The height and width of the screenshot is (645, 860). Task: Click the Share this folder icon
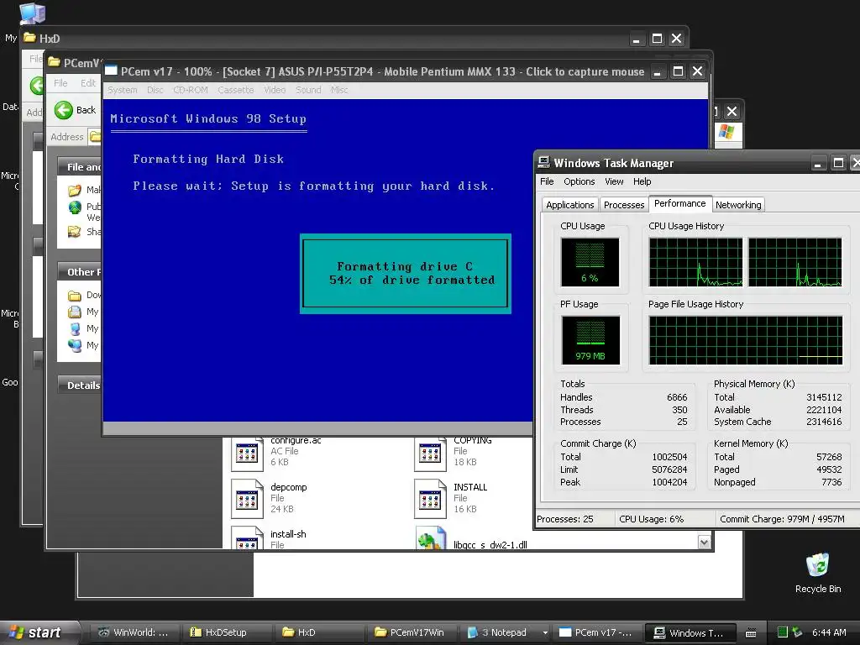click(75, 232)
